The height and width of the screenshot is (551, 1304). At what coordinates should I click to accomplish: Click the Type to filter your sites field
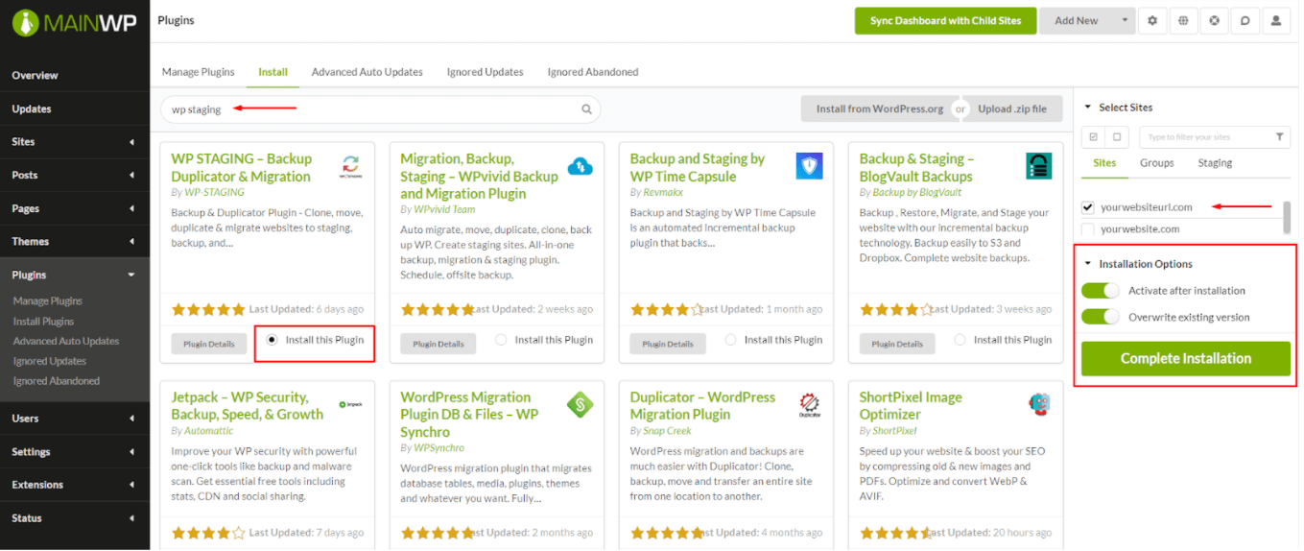click(x=1215, y=137)
